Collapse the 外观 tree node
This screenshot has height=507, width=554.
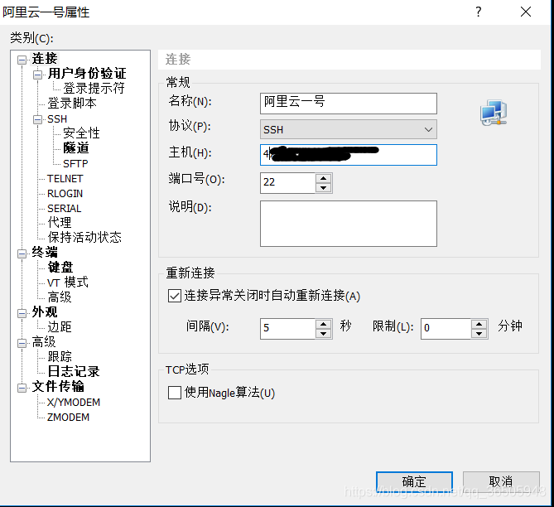tap(22, 313)
